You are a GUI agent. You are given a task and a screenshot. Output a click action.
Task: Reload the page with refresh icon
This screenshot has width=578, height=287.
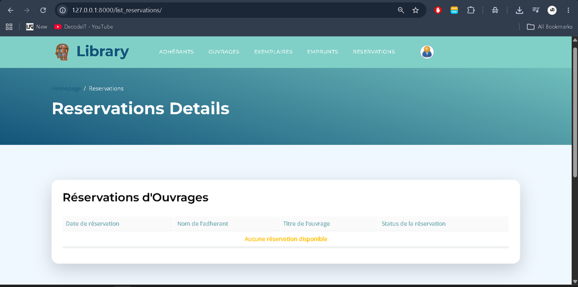(x=43, y=10)
